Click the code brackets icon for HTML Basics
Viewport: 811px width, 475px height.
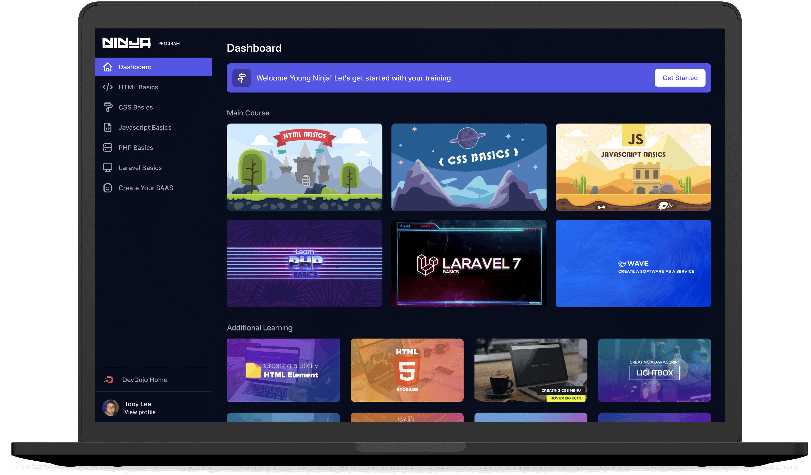point(108,87)
